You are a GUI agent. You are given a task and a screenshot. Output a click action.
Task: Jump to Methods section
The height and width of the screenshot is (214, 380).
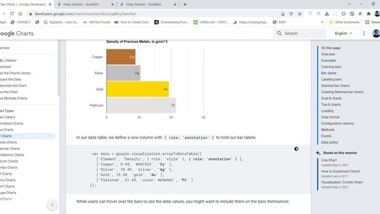pos(328,130)
